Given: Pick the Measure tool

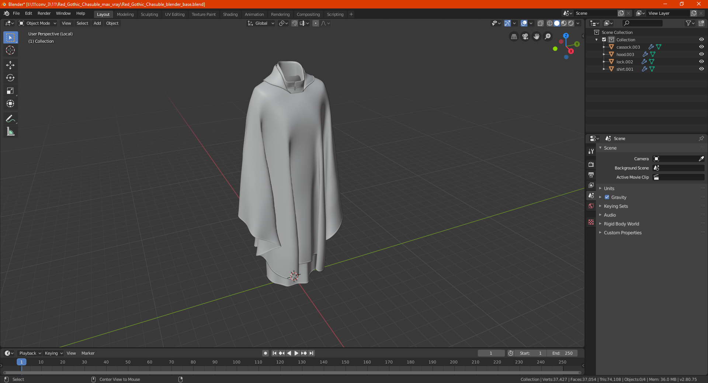Looking at the screenshot, I should click(10, 131).
